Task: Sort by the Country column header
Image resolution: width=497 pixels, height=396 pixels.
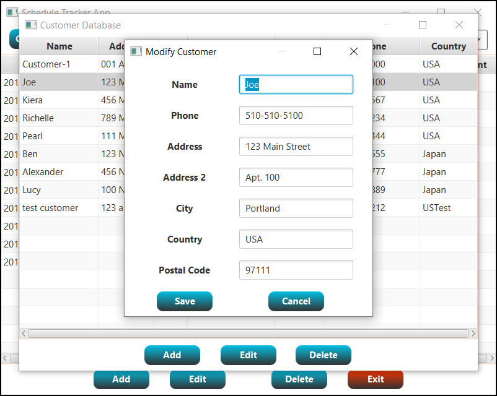Action: click(x=449, y=46)
